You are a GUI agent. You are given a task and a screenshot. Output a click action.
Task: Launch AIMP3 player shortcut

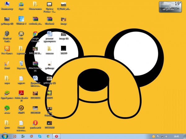coord(21,109)
